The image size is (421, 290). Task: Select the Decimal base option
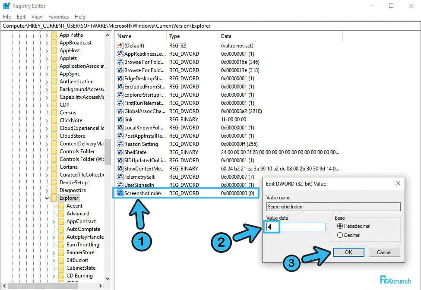point(340,235)
